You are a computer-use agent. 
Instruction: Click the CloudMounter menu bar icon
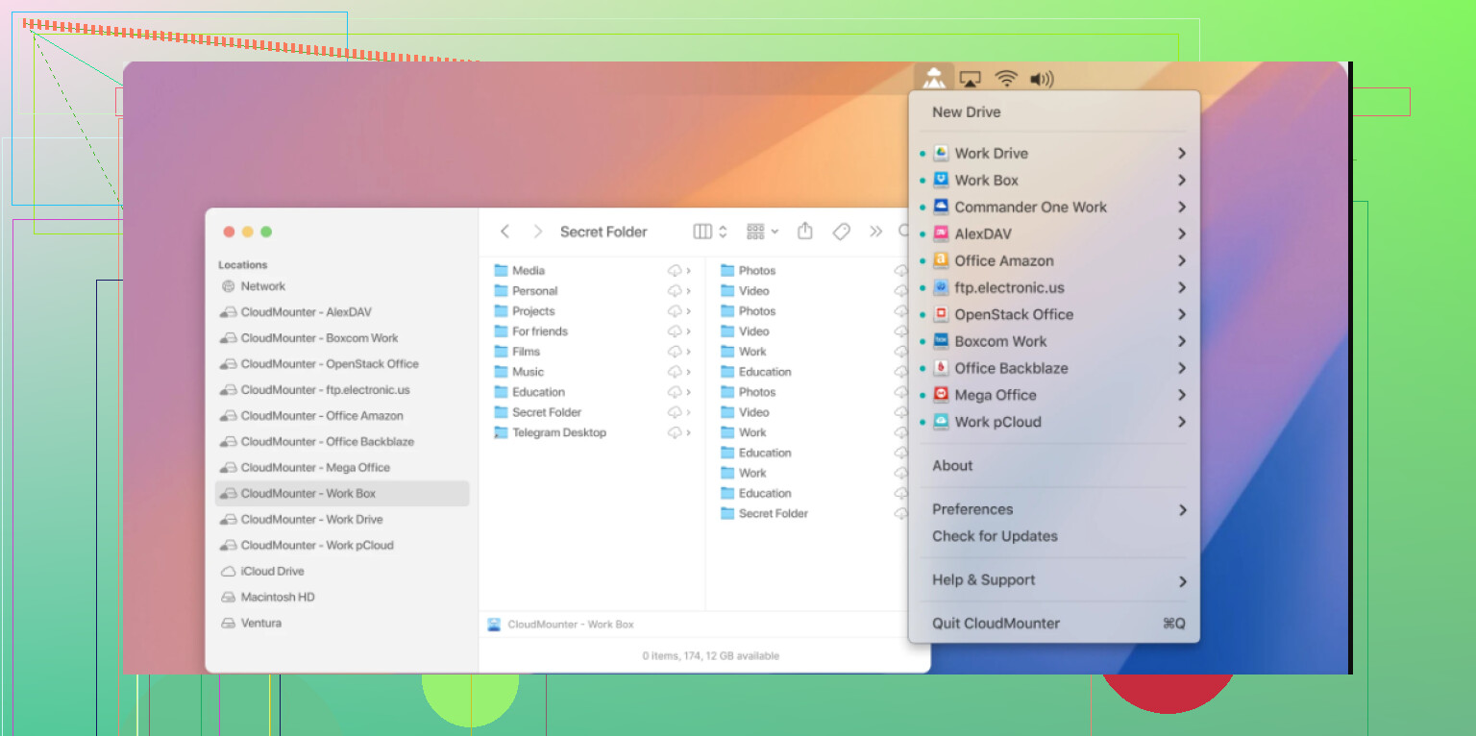pyautogui.click(x=933, y=78)
